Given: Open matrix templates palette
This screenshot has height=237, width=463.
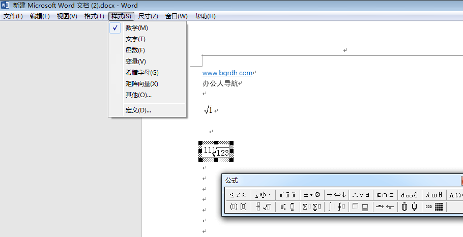Looking at the screenshot, I should [x=434, y=207].
